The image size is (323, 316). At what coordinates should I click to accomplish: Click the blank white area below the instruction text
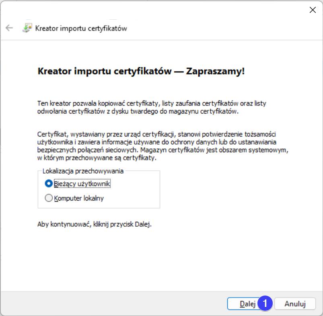coord(161,258)
